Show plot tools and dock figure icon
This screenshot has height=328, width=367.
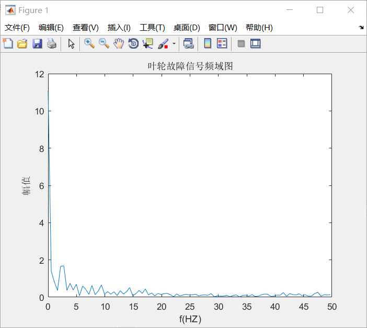pos(255,43)
